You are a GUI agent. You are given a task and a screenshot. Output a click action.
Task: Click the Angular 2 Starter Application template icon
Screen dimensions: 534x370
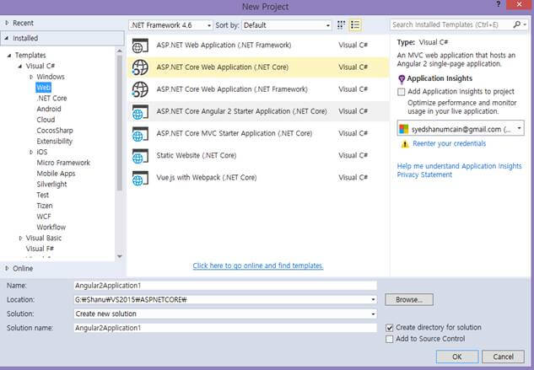[x=140, y=111]
